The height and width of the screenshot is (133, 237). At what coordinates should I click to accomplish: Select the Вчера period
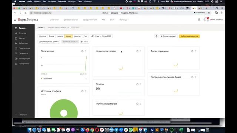[51, 36]
